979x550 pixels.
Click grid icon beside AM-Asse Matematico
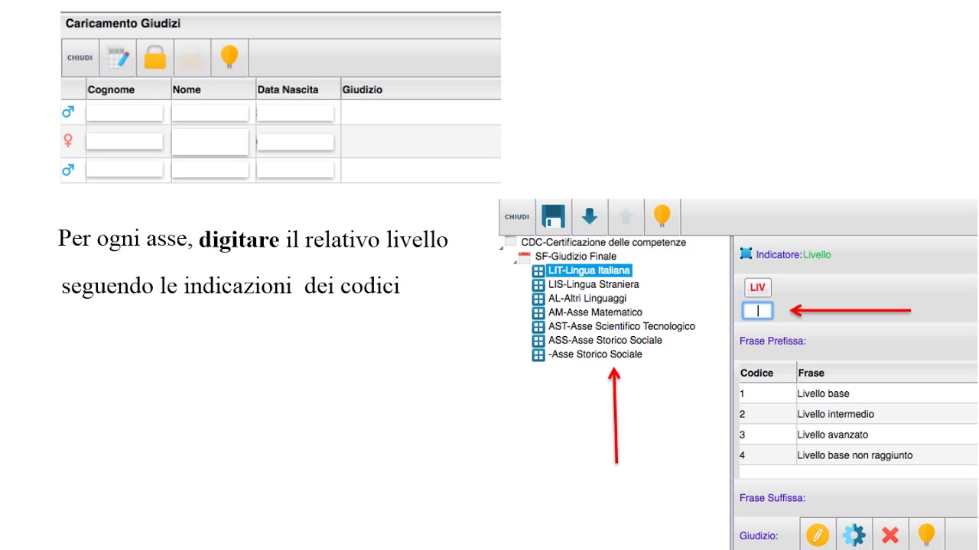(538, 312)
